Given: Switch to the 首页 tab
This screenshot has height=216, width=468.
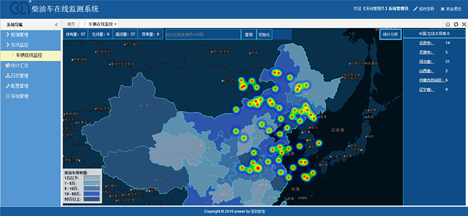Looking at the screenshot, I should [71, 24].
